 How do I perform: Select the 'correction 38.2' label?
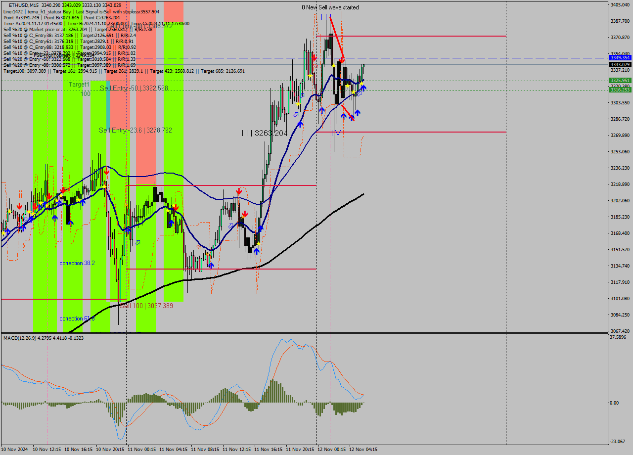[77, 263]
